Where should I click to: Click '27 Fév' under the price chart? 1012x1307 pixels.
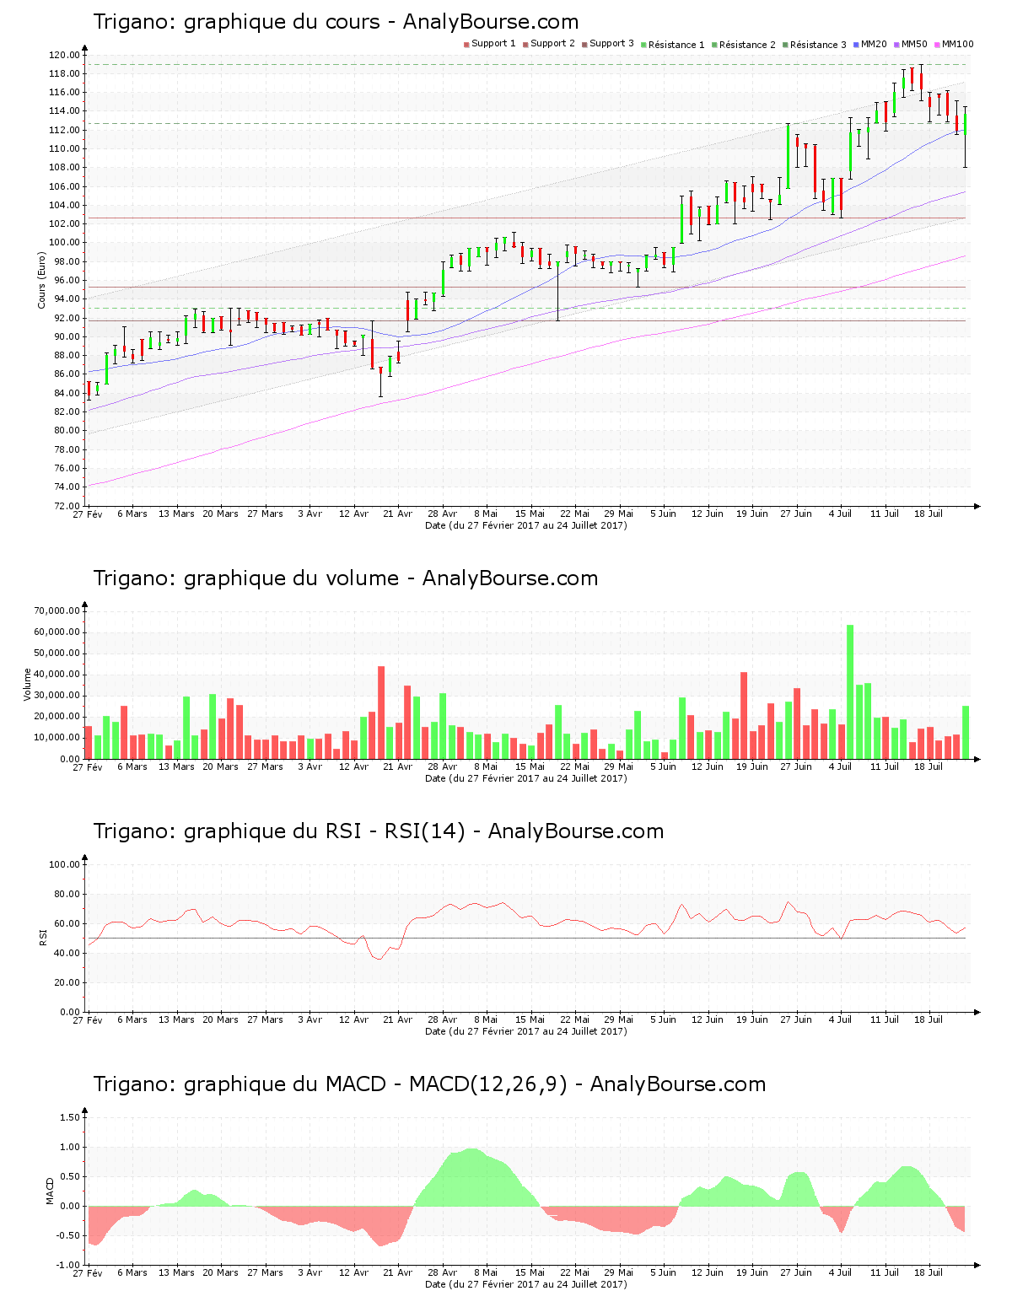(x=88, y=514)
